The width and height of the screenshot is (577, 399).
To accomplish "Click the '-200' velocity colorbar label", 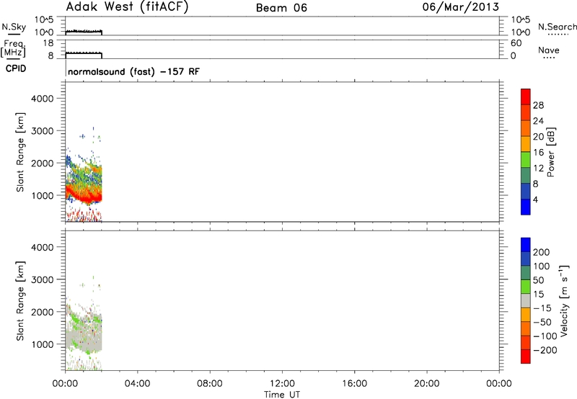I will coord(545,350).
